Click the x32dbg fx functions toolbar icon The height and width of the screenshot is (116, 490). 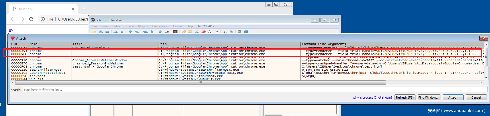tap(210, 32)
